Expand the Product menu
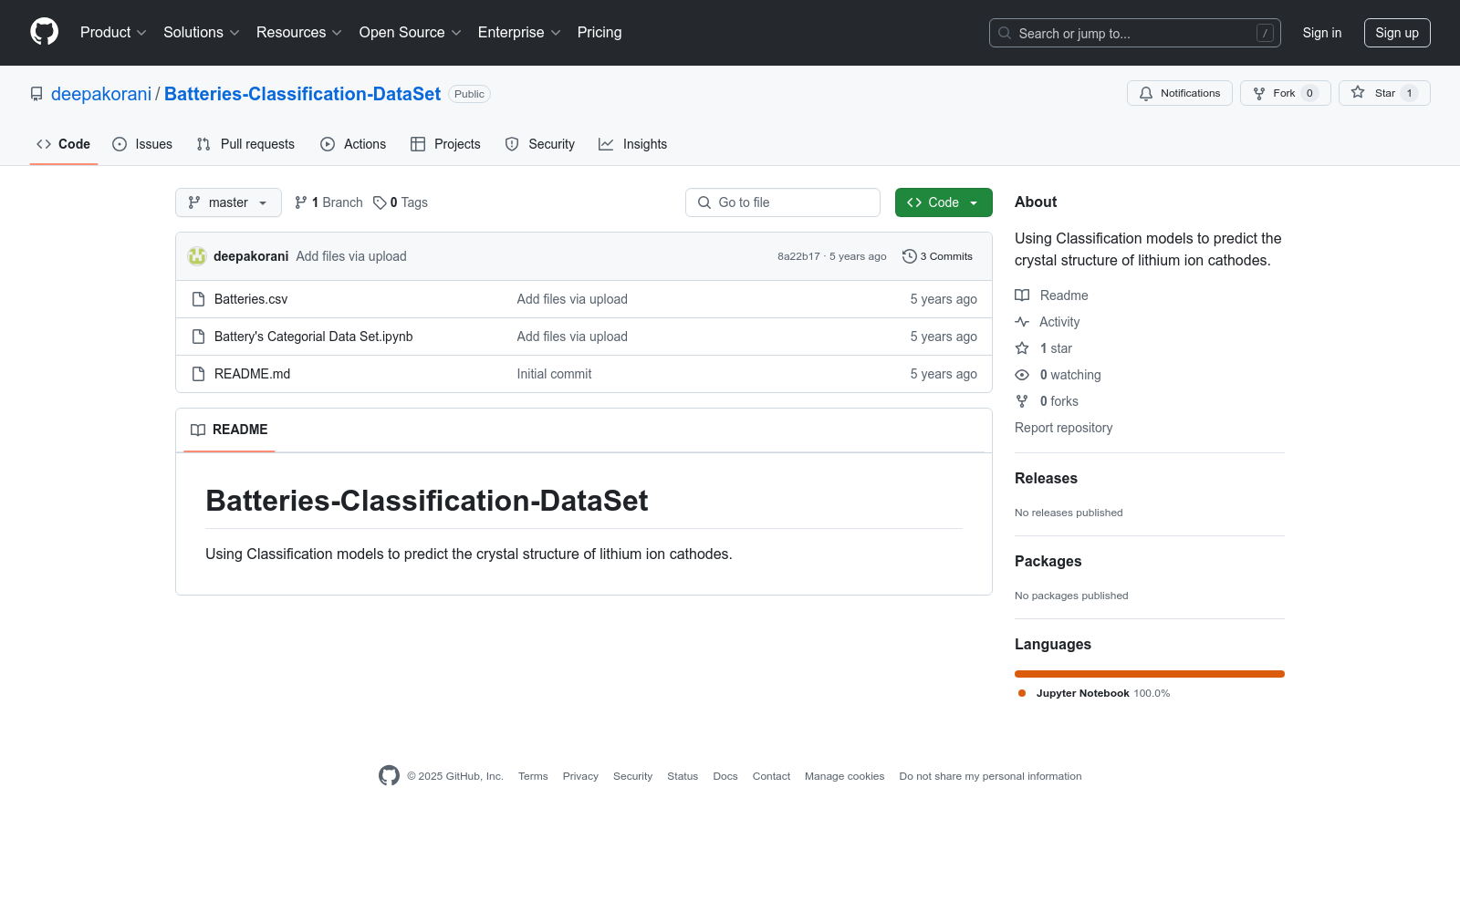Image resolution: width=1460 pixels, height=912 pixels. point(113,33)
